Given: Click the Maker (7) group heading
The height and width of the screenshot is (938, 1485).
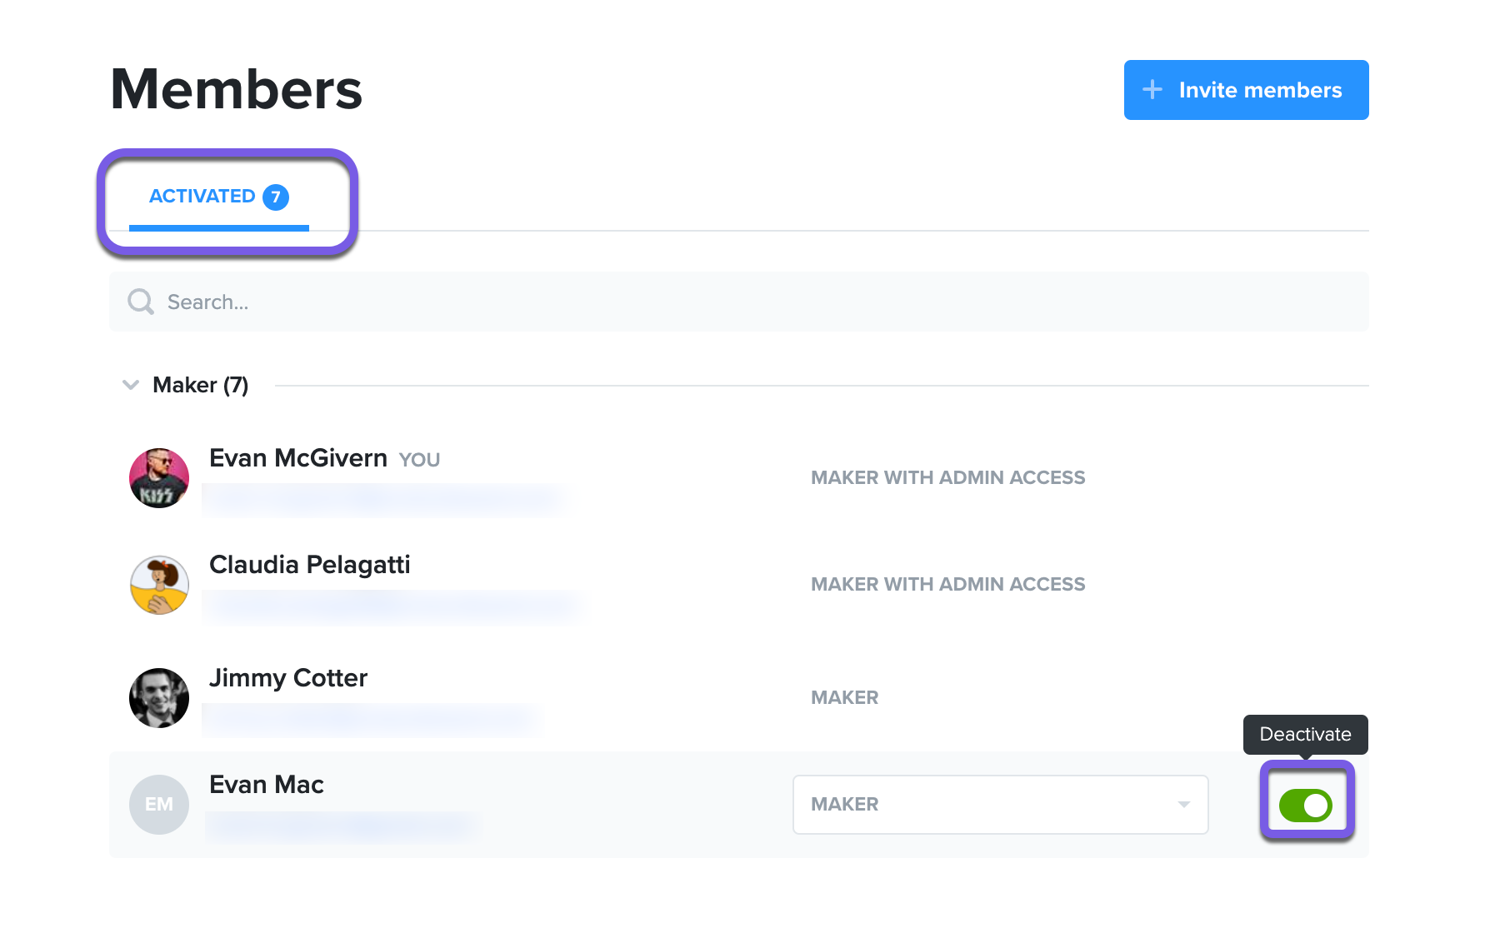Looking at the screenshot, I should pos(201,385).
